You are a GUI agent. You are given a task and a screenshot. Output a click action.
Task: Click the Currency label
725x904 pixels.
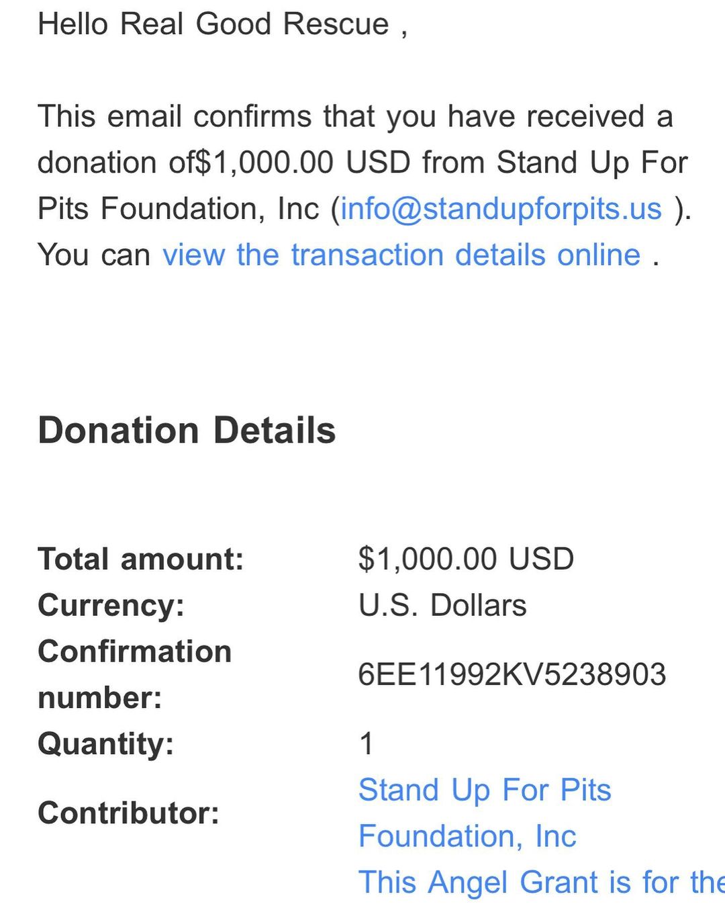point(111,605)
